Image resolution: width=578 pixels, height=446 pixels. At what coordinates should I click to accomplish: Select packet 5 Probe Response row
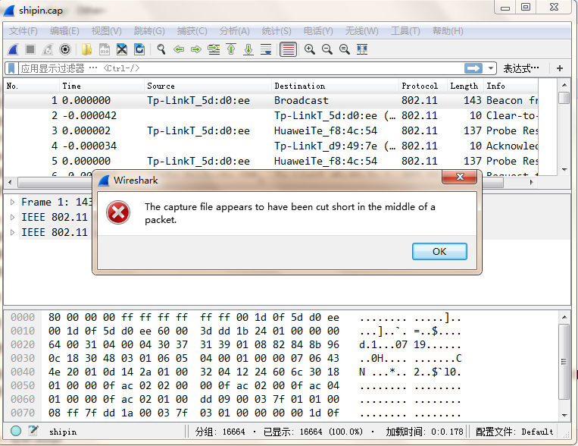click(271, 161)
